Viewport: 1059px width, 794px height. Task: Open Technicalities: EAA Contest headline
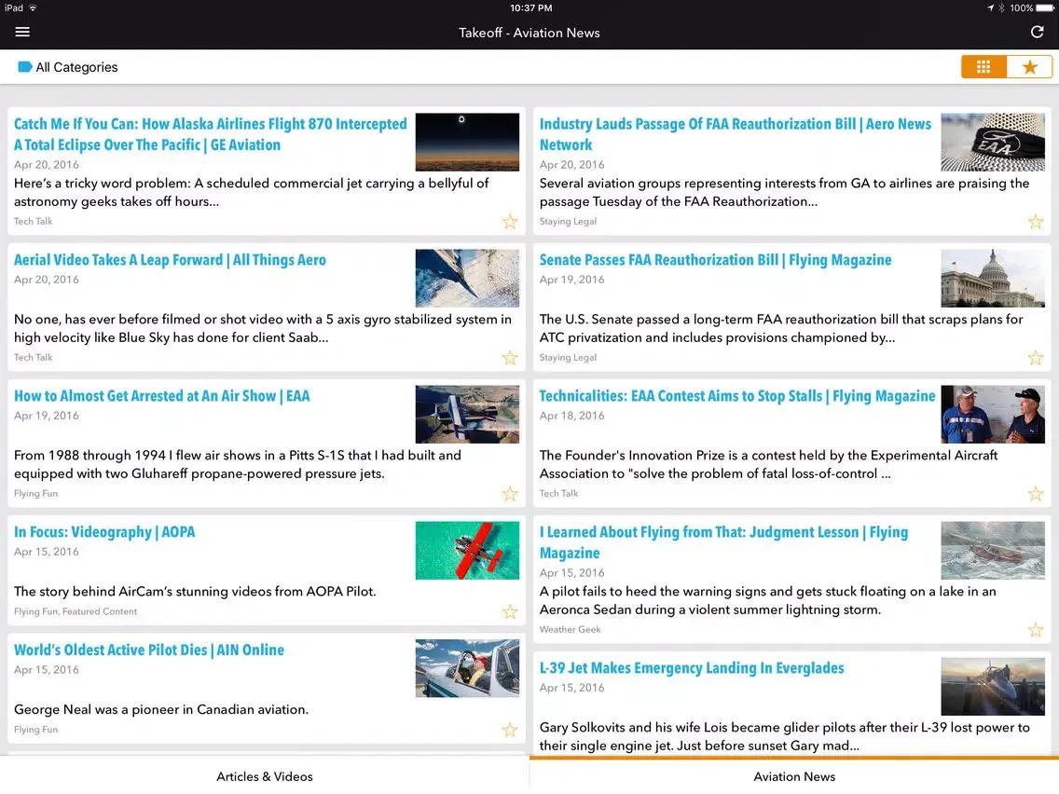coord(736,396)
